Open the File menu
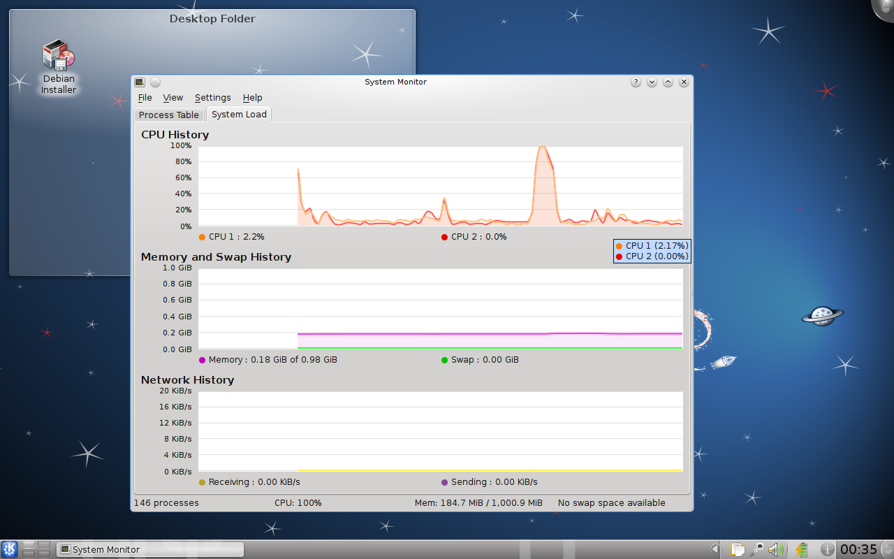The height and width of the screenshot is (559, 894). 145,98
